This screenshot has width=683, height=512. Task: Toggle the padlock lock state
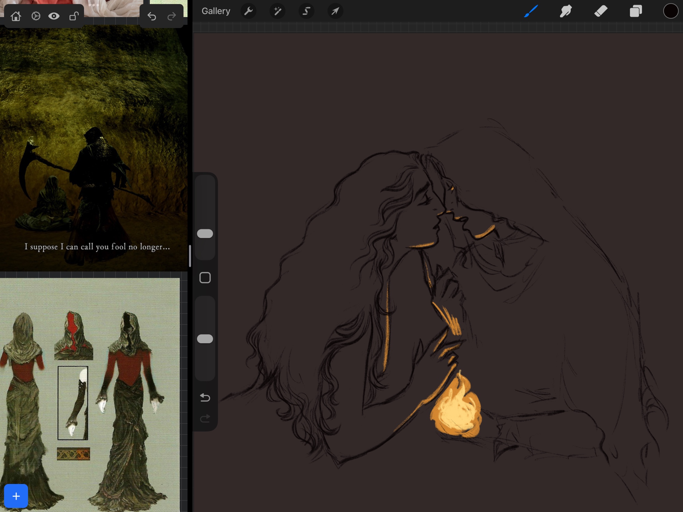(x=74, y=16)
